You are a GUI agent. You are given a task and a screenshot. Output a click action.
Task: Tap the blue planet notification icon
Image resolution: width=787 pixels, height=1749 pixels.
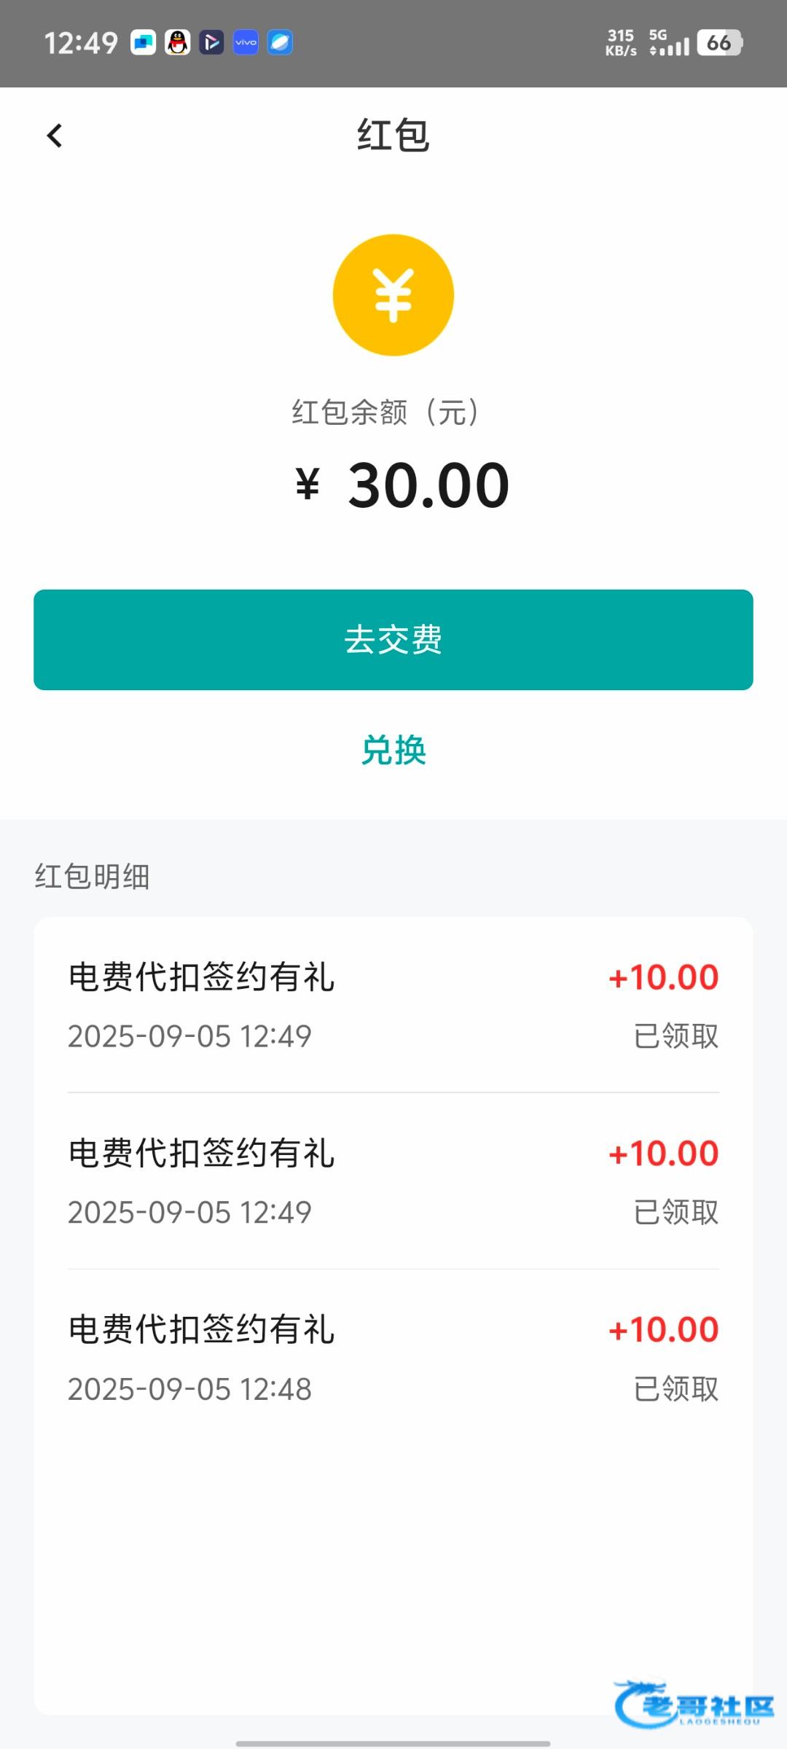coord(280,42)
